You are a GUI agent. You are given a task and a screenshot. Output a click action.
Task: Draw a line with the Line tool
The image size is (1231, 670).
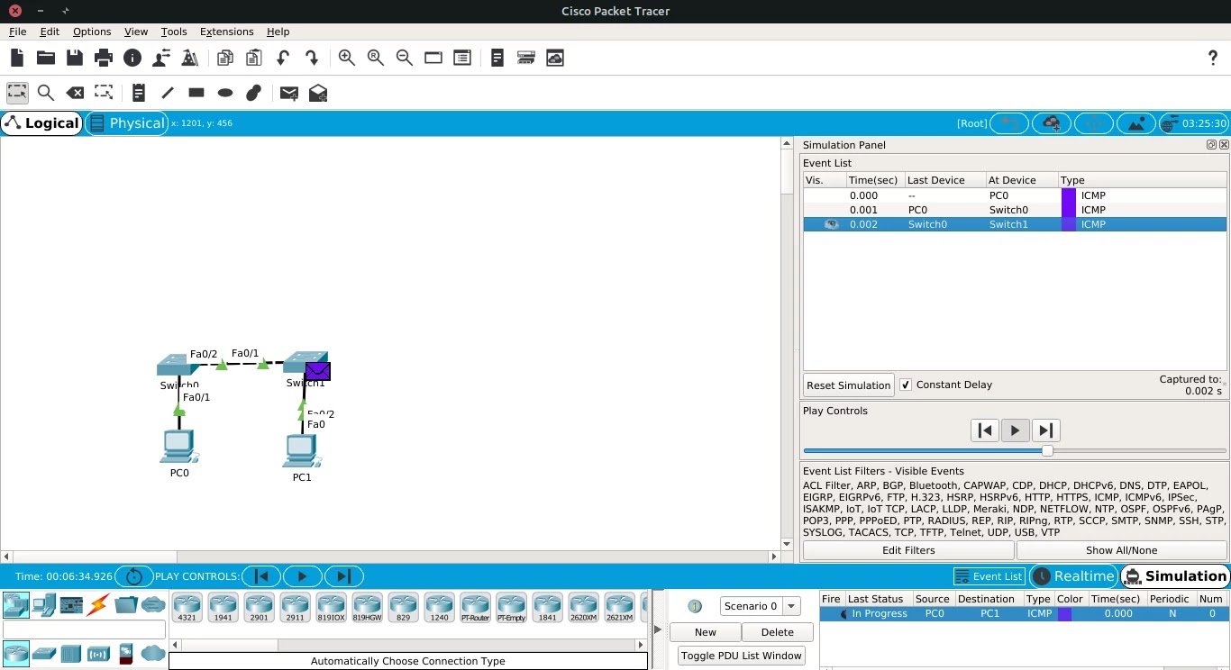click(x=168, y=93)
